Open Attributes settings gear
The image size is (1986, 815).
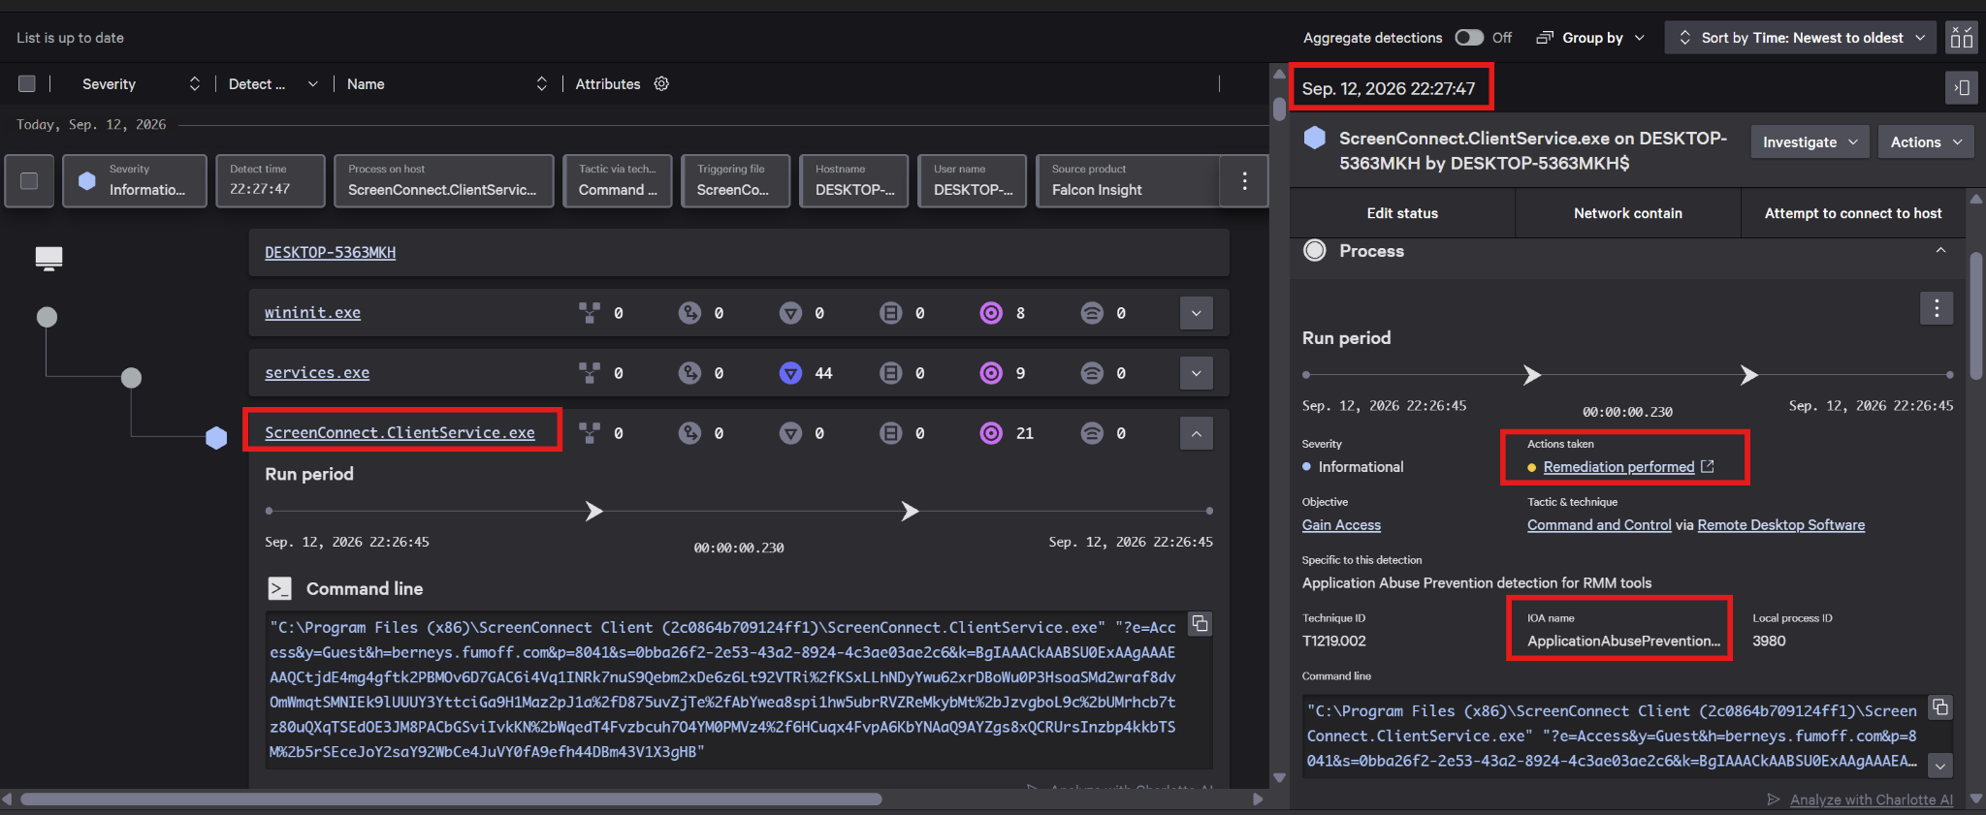point(661,84)
